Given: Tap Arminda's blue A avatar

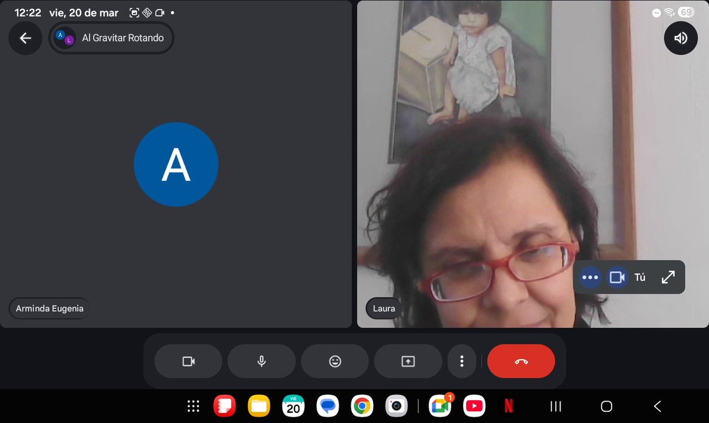Looking at the screenshot, I should [x=176, y=164].
